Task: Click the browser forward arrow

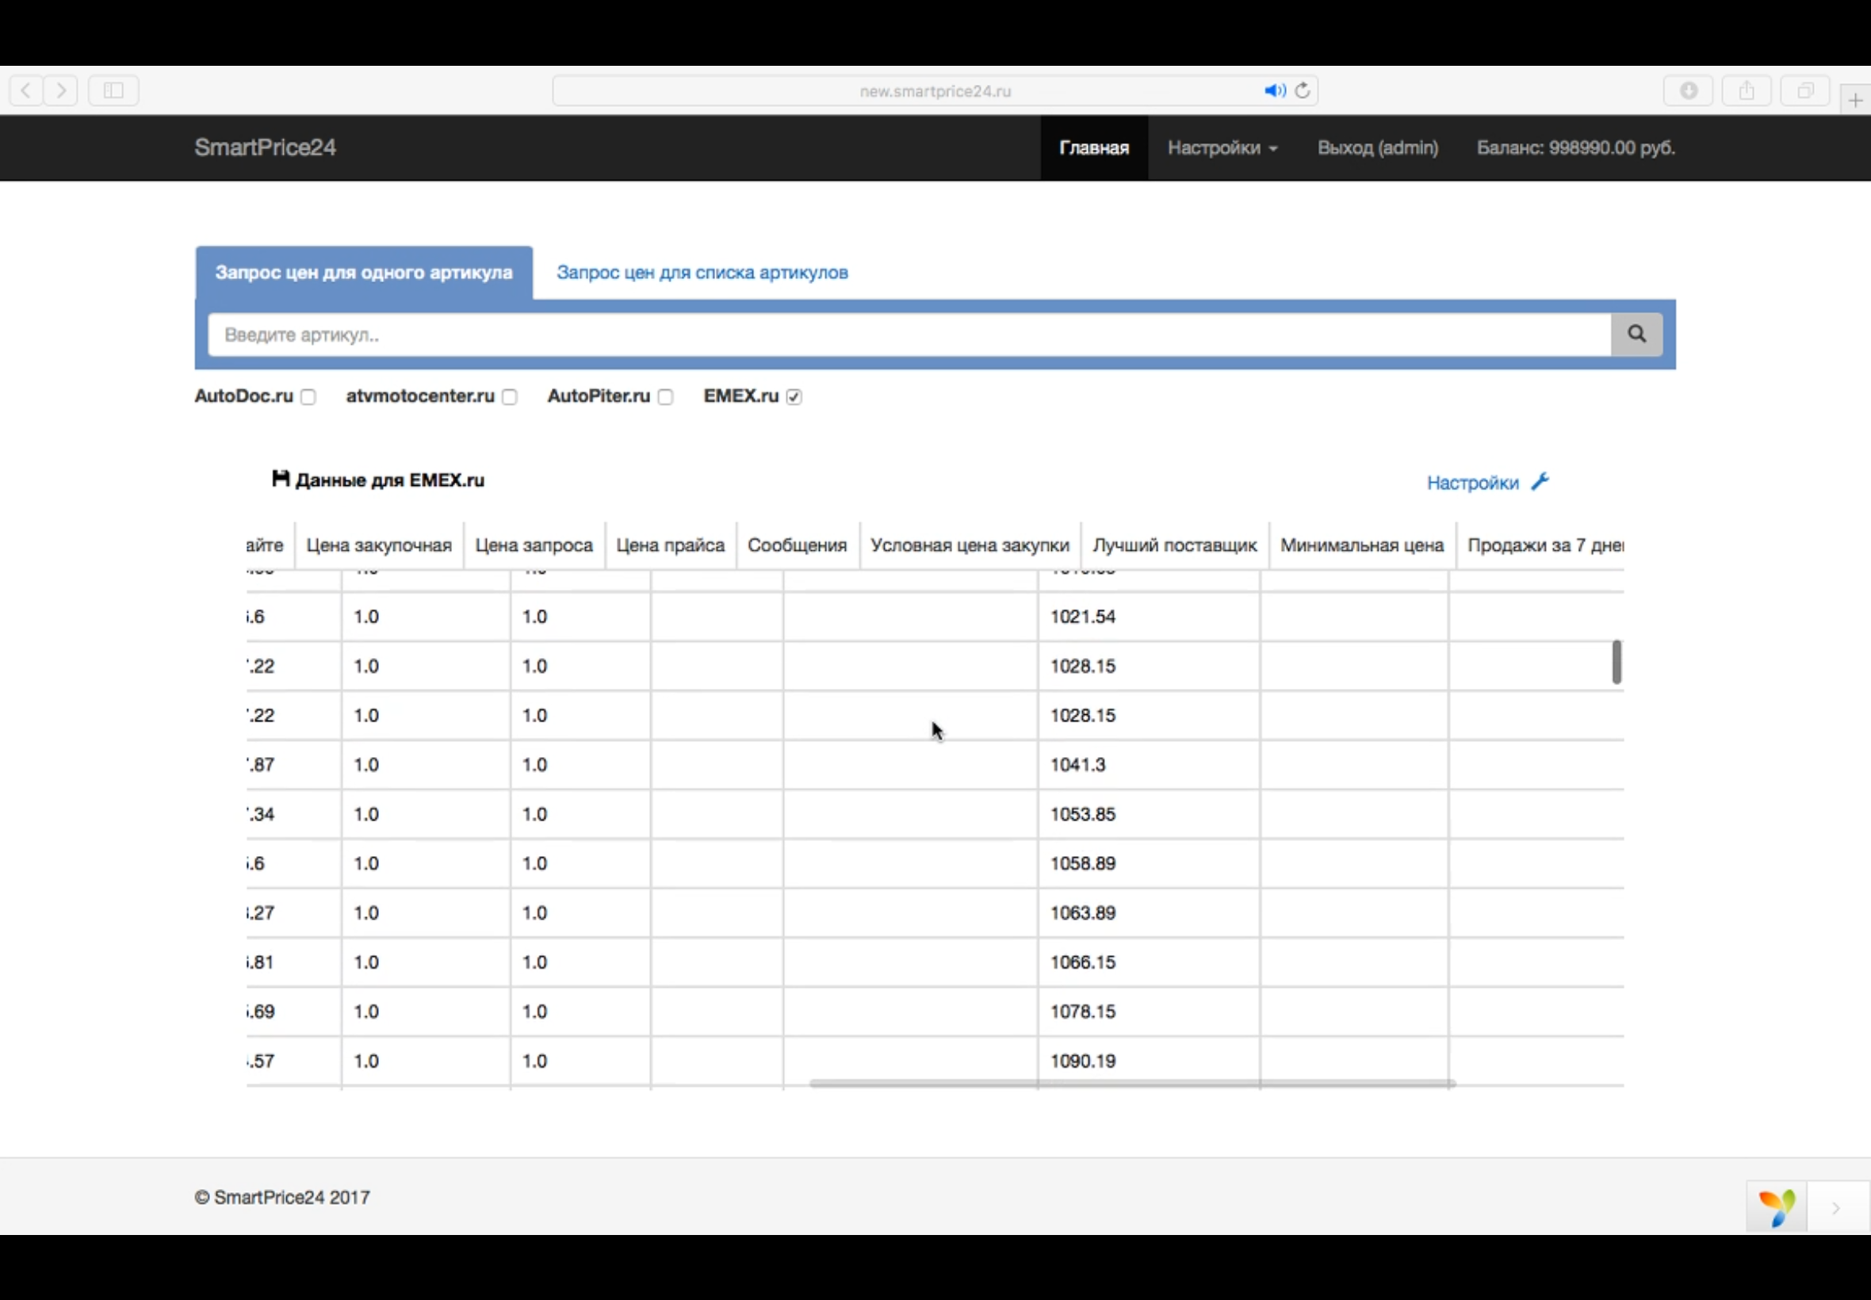Action: [61, 90]
